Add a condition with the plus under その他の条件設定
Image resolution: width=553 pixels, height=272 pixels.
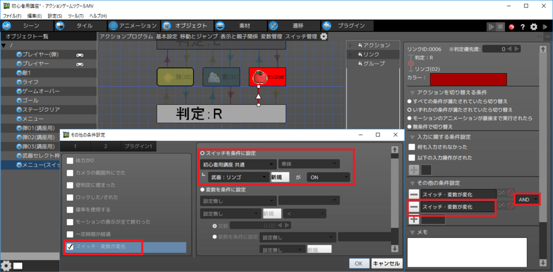414,219
